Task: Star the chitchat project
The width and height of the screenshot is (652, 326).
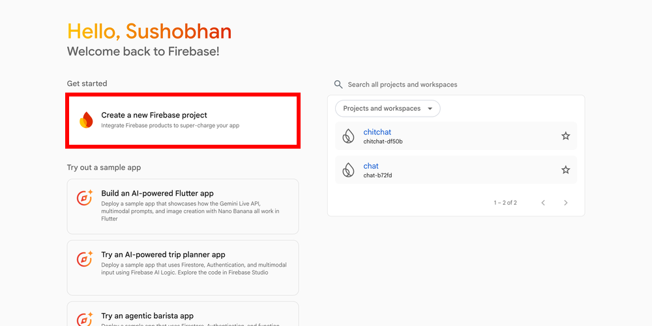Action: pyautogui.click(x=566, y=136)
